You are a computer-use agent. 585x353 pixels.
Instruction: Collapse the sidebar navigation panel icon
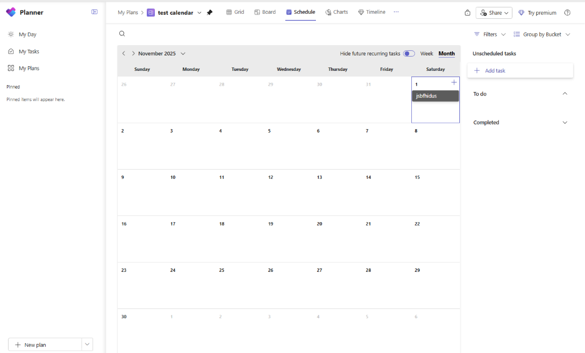94,12
